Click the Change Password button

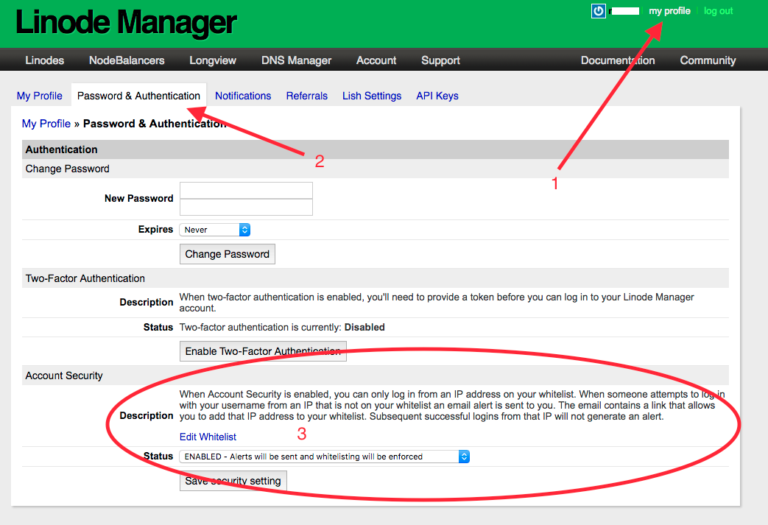click(228, 254)
